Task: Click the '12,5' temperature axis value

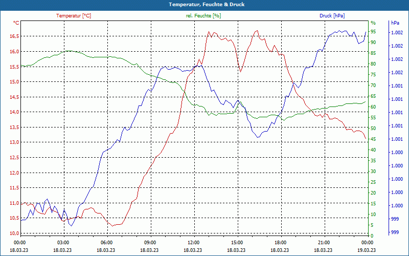Action: click(x=14, y=158)
